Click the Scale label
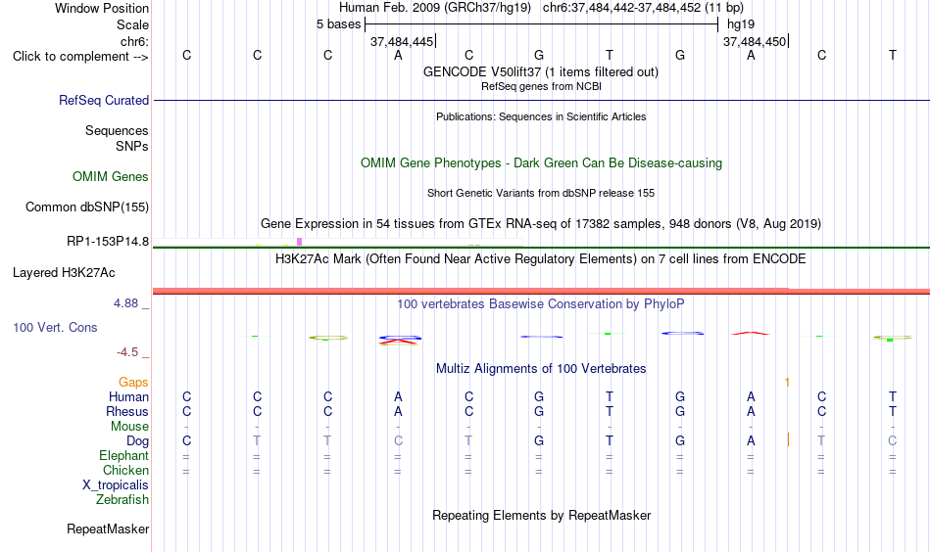The height and width of the screenshot is (552, 931). coord(132,24)
